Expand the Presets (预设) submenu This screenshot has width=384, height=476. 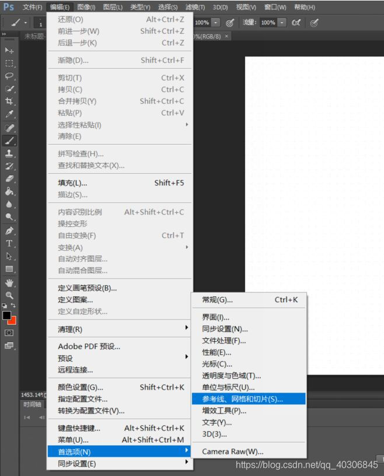click(x=120, y=358)
